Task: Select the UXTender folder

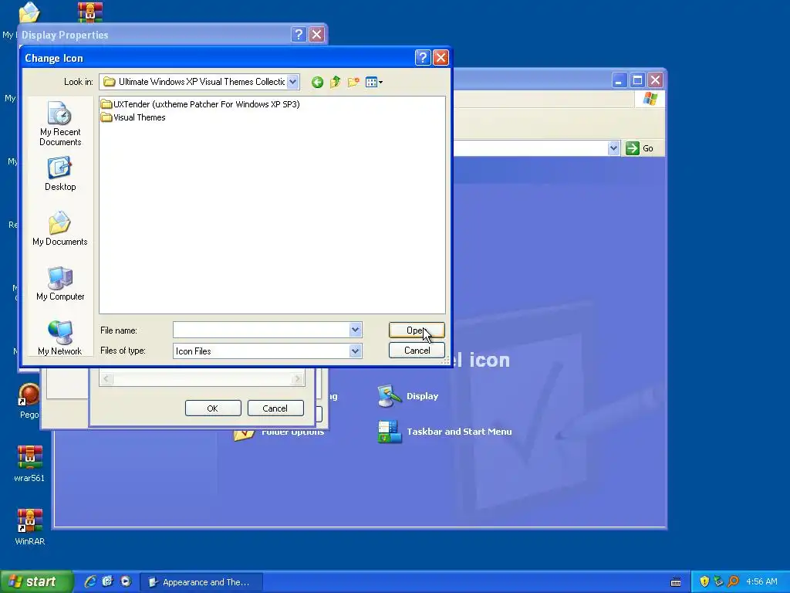Action: click(x=200, y=104)
